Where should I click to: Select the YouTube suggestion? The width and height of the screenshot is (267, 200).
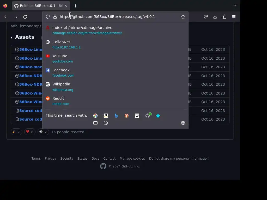coord(116,59)
